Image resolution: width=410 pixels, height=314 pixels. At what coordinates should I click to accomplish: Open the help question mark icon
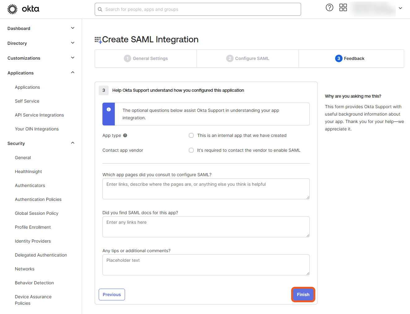330,8
